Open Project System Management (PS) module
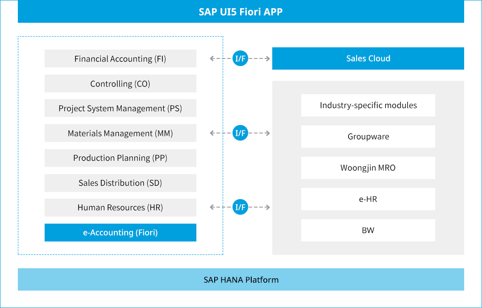 [120, 108]
